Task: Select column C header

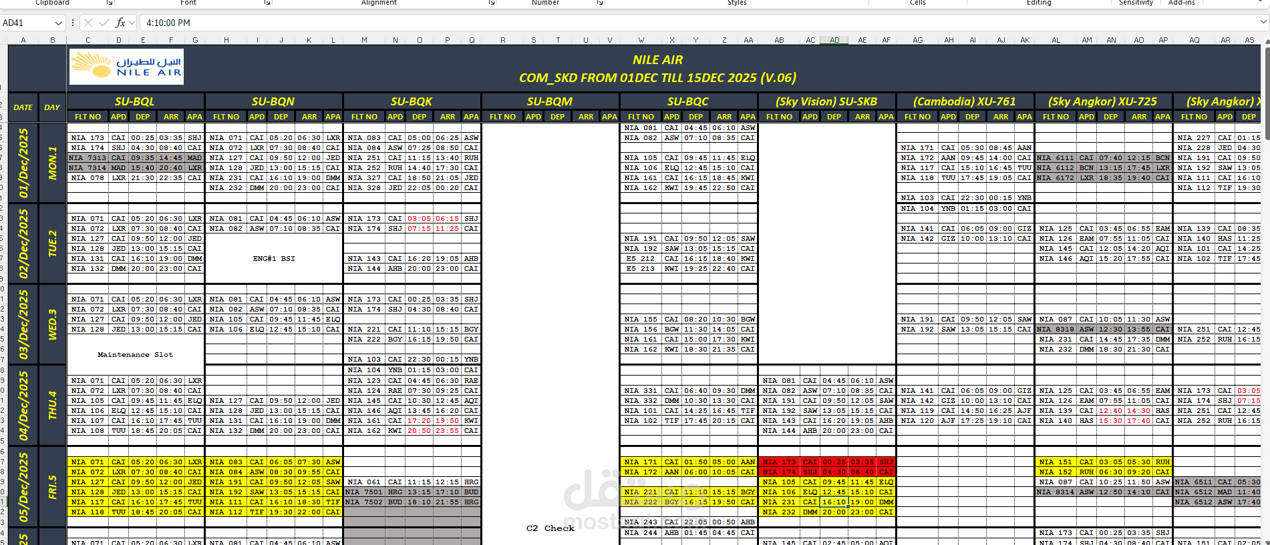Action: [x=88, y=40]
